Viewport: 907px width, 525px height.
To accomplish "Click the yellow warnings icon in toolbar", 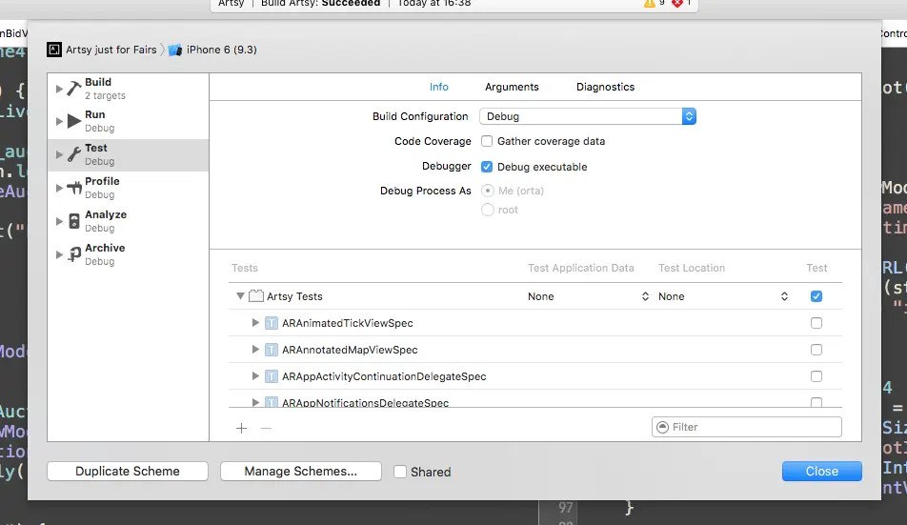I will click(x=650, y=3).
